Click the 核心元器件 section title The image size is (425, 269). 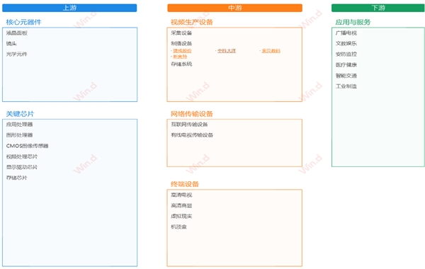click(23, 22)
